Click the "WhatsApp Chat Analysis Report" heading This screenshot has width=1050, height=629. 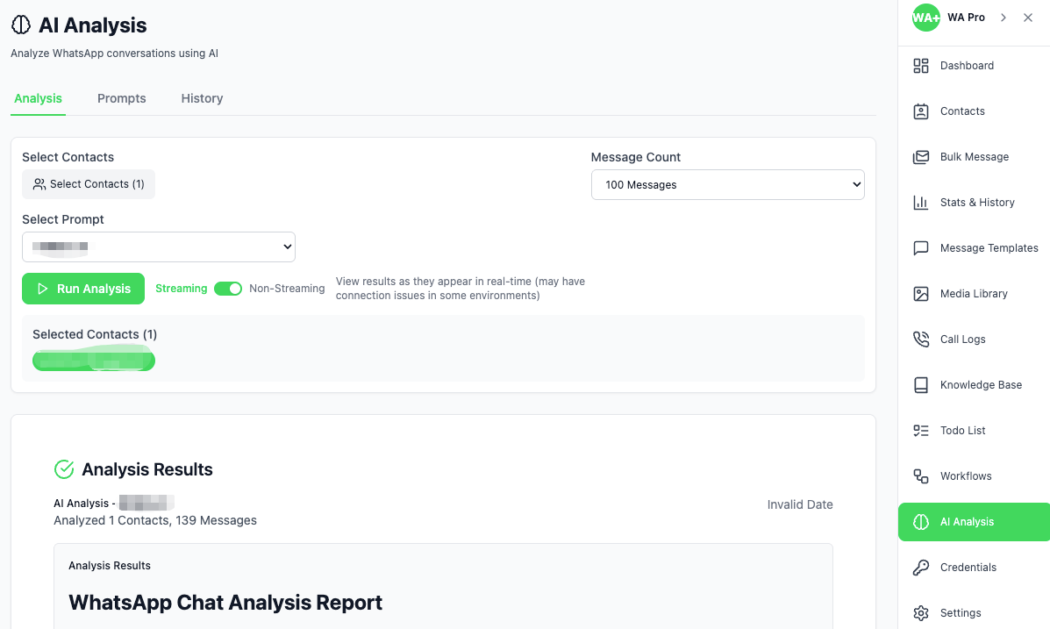225,603
